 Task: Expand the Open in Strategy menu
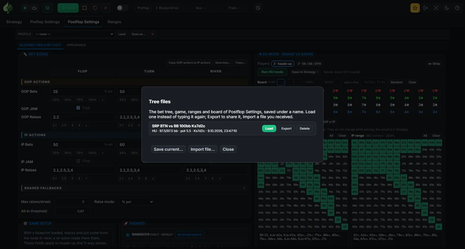(x=305, y=72)
